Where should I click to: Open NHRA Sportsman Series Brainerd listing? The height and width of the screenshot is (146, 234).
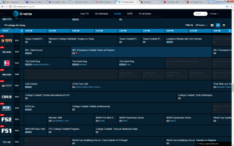coord(188,120)
